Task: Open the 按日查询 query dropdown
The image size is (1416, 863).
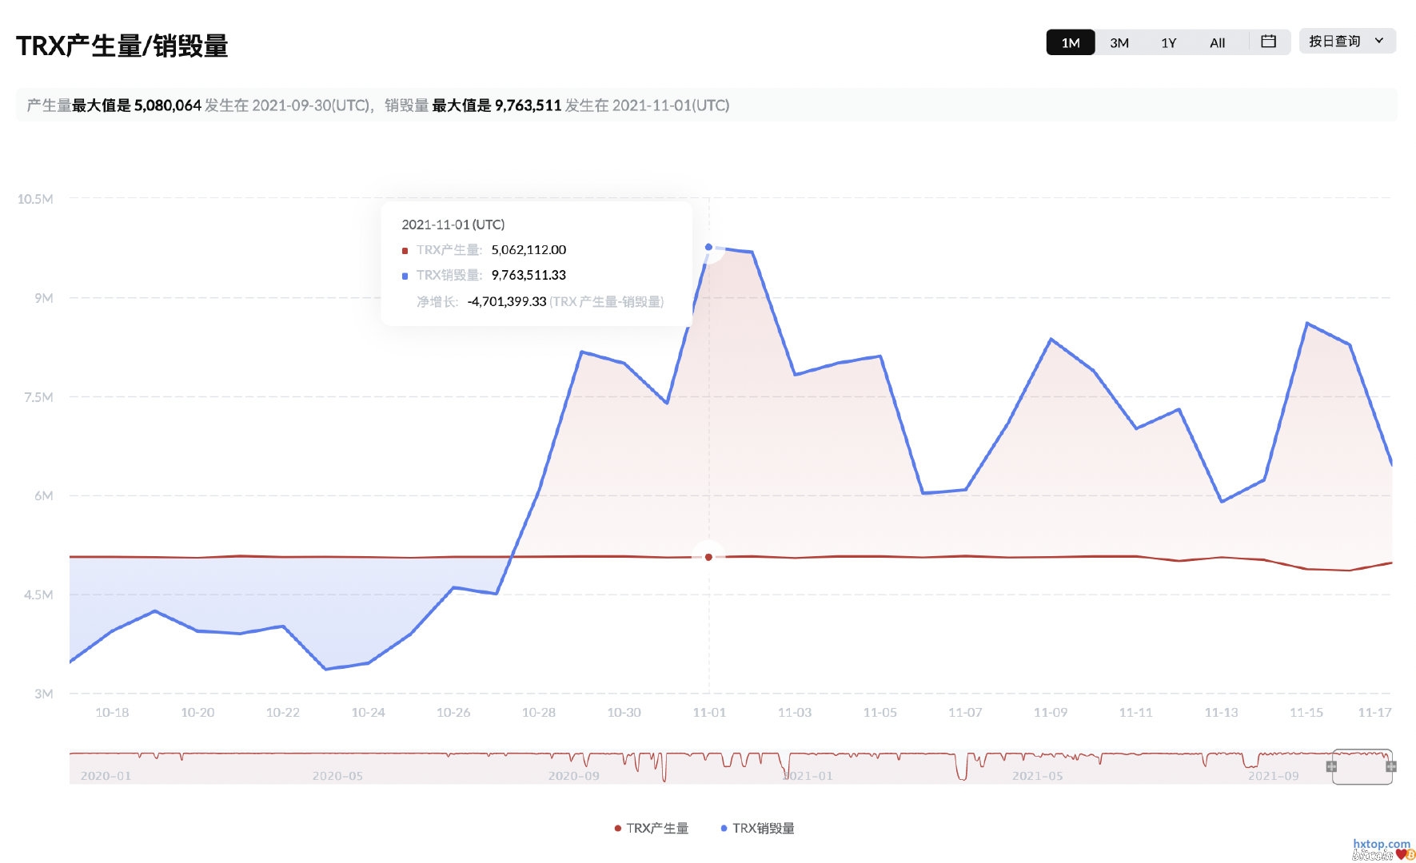Action: [x=1334, y=42]
